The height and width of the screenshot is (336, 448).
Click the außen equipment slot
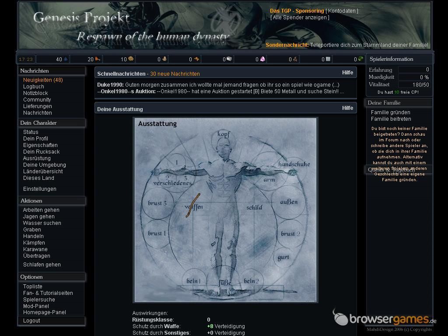[289, 202]
